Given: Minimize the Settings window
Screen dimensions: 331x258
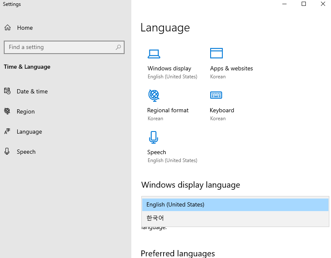Looking at the screenshot, I should (284, 4).
